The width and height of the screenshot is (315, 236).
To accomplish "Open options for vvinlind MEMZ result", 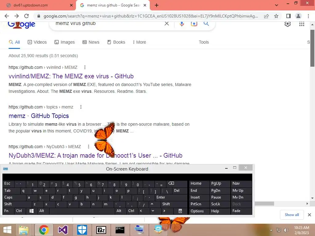I will pos(85,67).
